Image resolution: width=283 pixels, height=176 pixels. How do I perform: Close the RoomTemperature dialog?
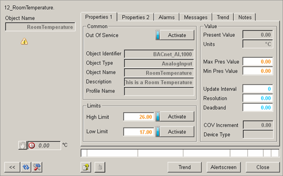point(263,167)
